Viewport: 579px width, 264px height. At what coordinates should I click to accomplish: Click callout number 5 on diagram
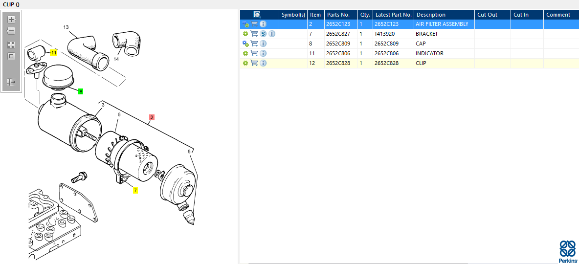pos(189,152)
